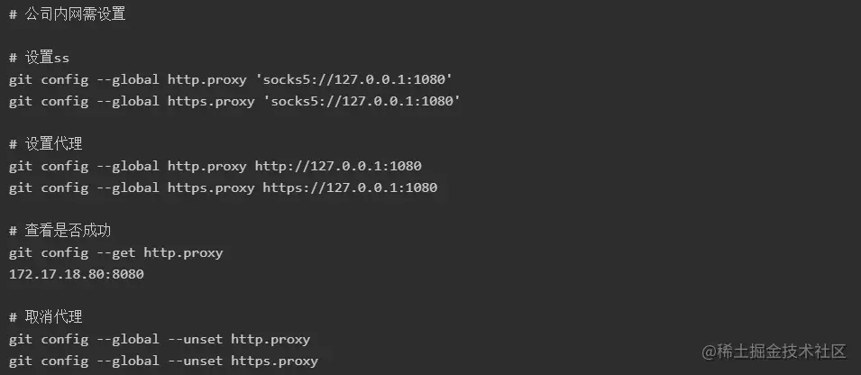Click the 172.17.18.80:8080 output address
The width and height of the screenshot is (861, 375).
point(76,274)
